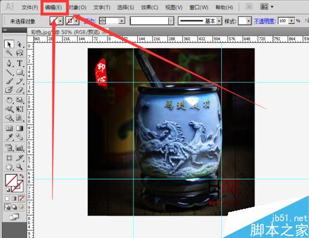Open the 效果(C) menu

[150, 7]
